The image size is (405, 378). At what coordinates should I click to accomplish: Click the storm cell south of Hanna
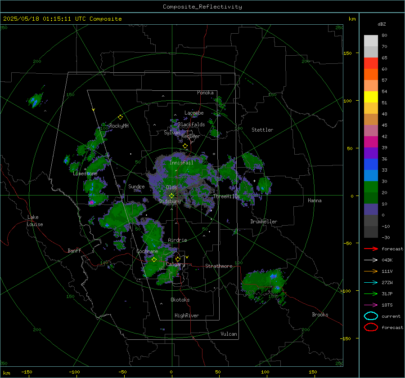tap(265, 286)
